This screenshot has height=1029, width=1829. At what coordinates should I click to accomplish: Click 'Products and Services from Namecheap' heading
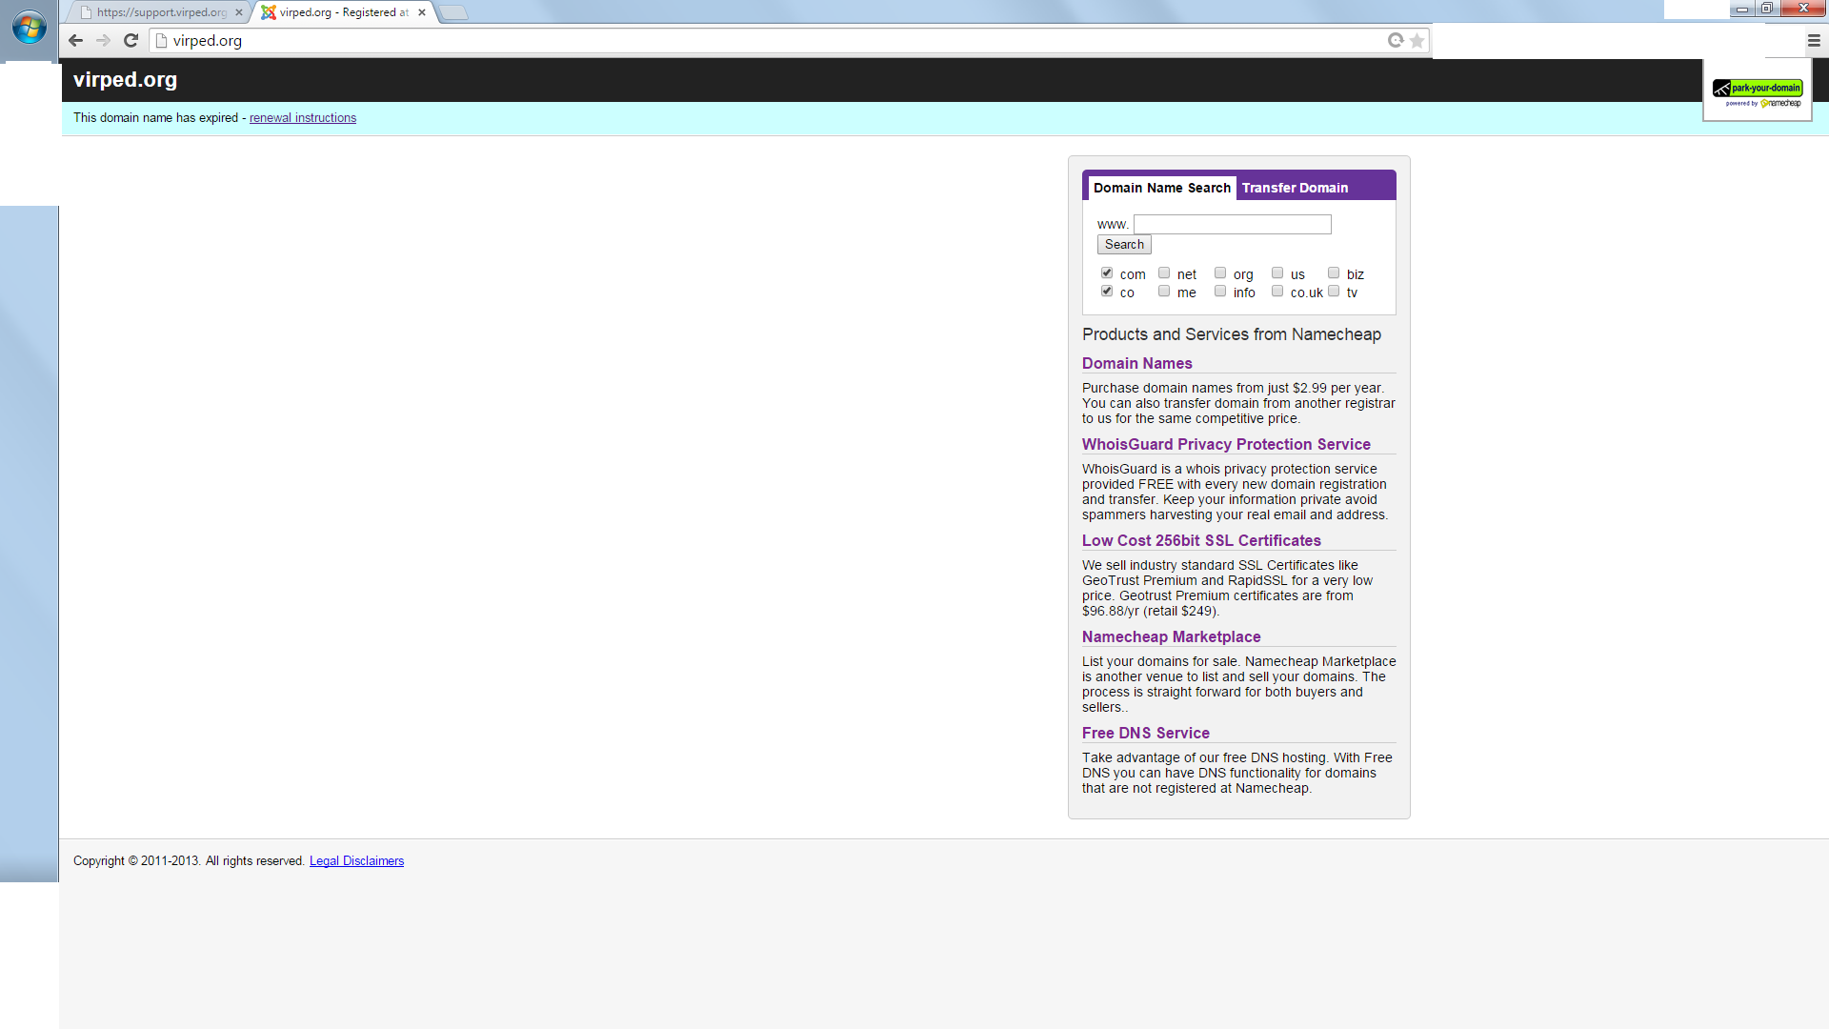pyautogui.click(x=1231, y=334)
